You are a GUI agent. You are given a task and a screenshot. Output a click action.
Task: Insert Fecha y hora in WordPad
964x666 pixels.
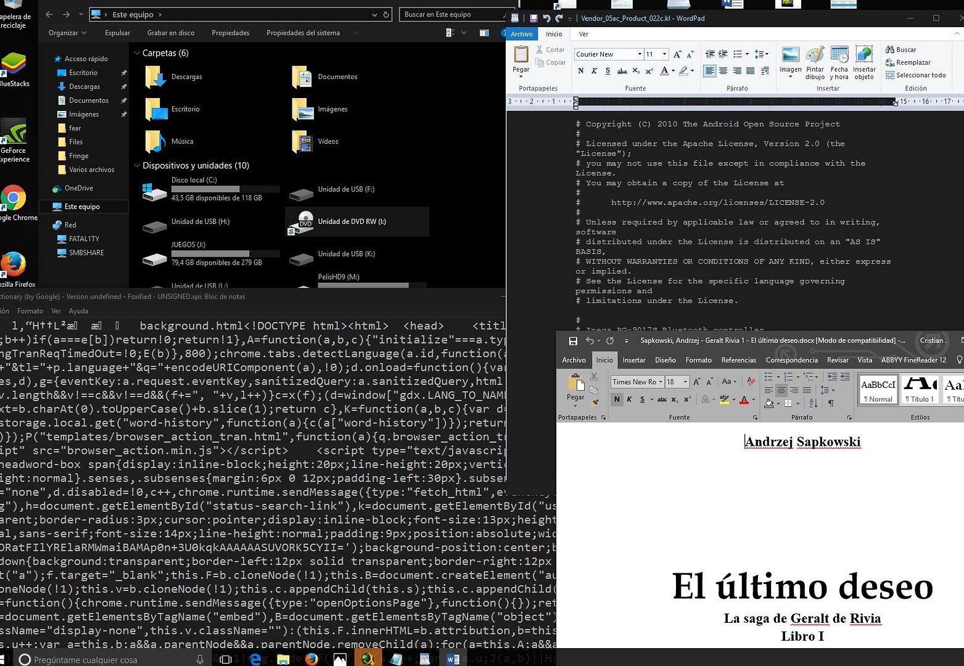(x=839, y=63)
